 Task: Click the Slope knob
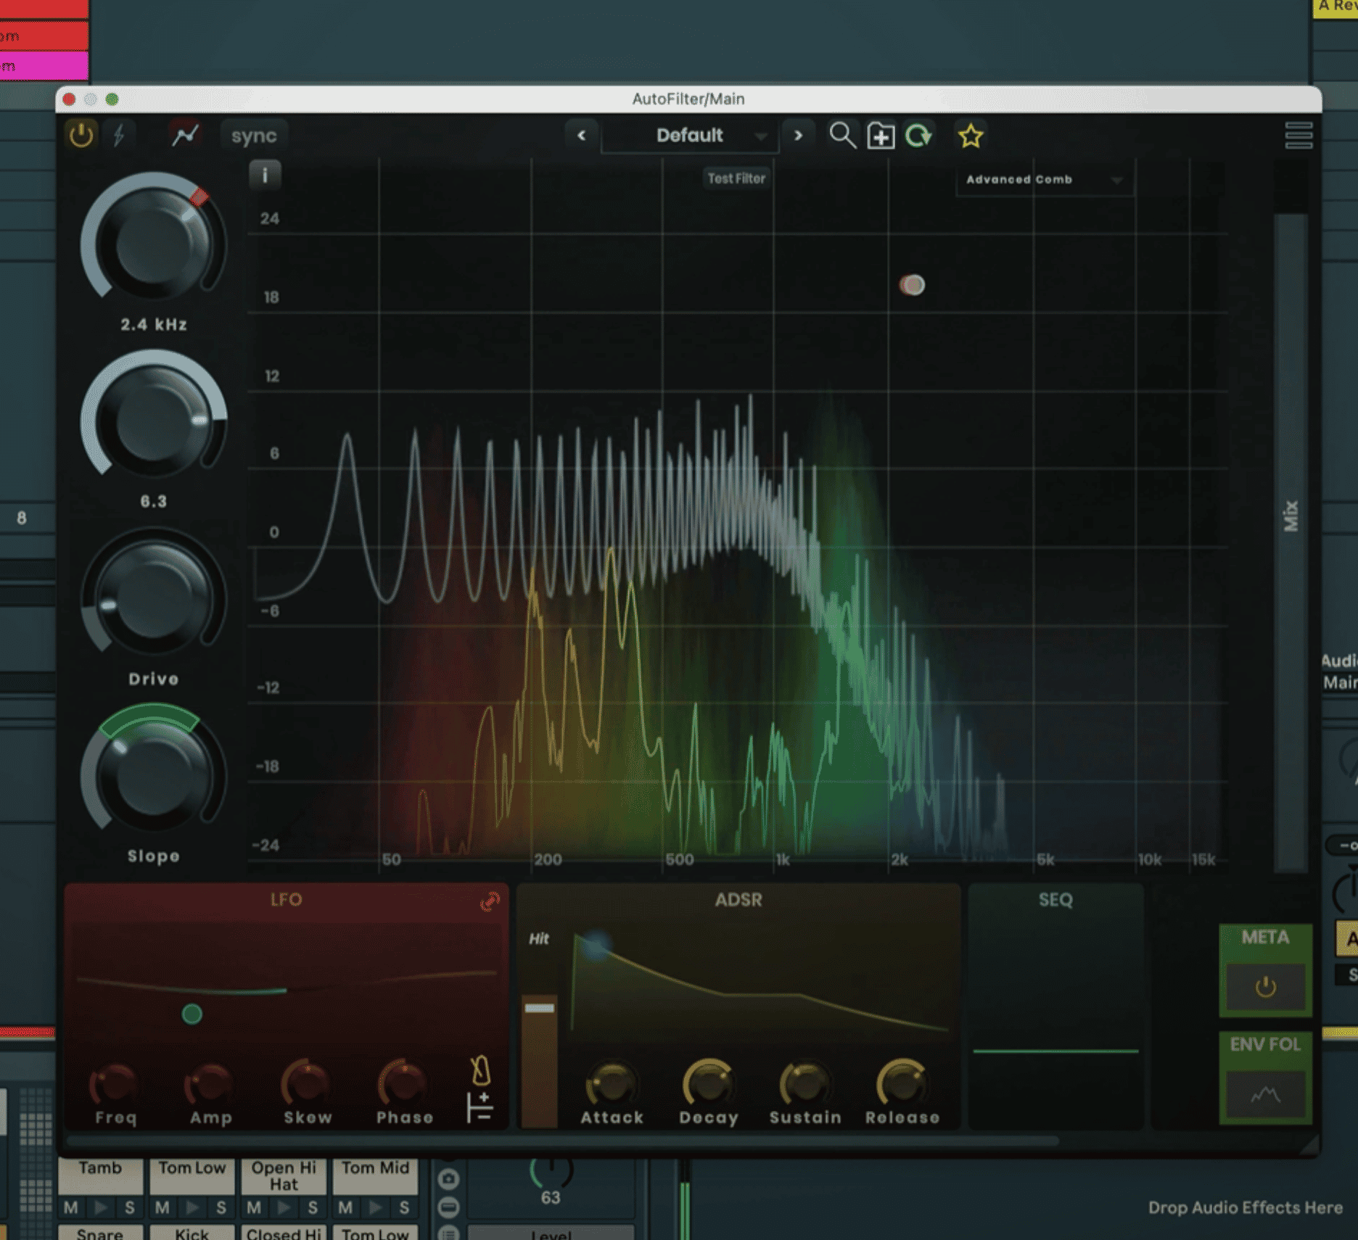coord(153,775)
